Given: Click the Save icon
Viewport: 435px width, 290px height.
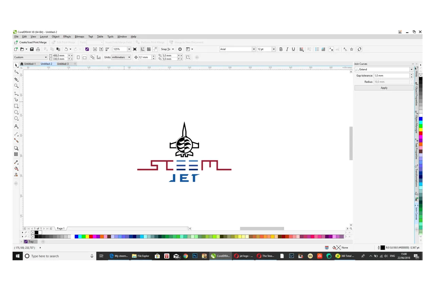Looking at the screenshot, I should pyautogui.click(x=32, y=49).
